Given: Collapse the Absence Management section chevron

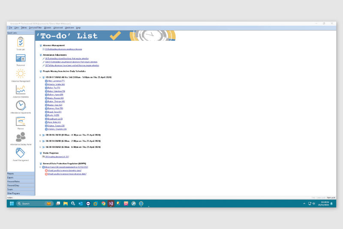Looking at the screenshot, I should coord(41,45).
